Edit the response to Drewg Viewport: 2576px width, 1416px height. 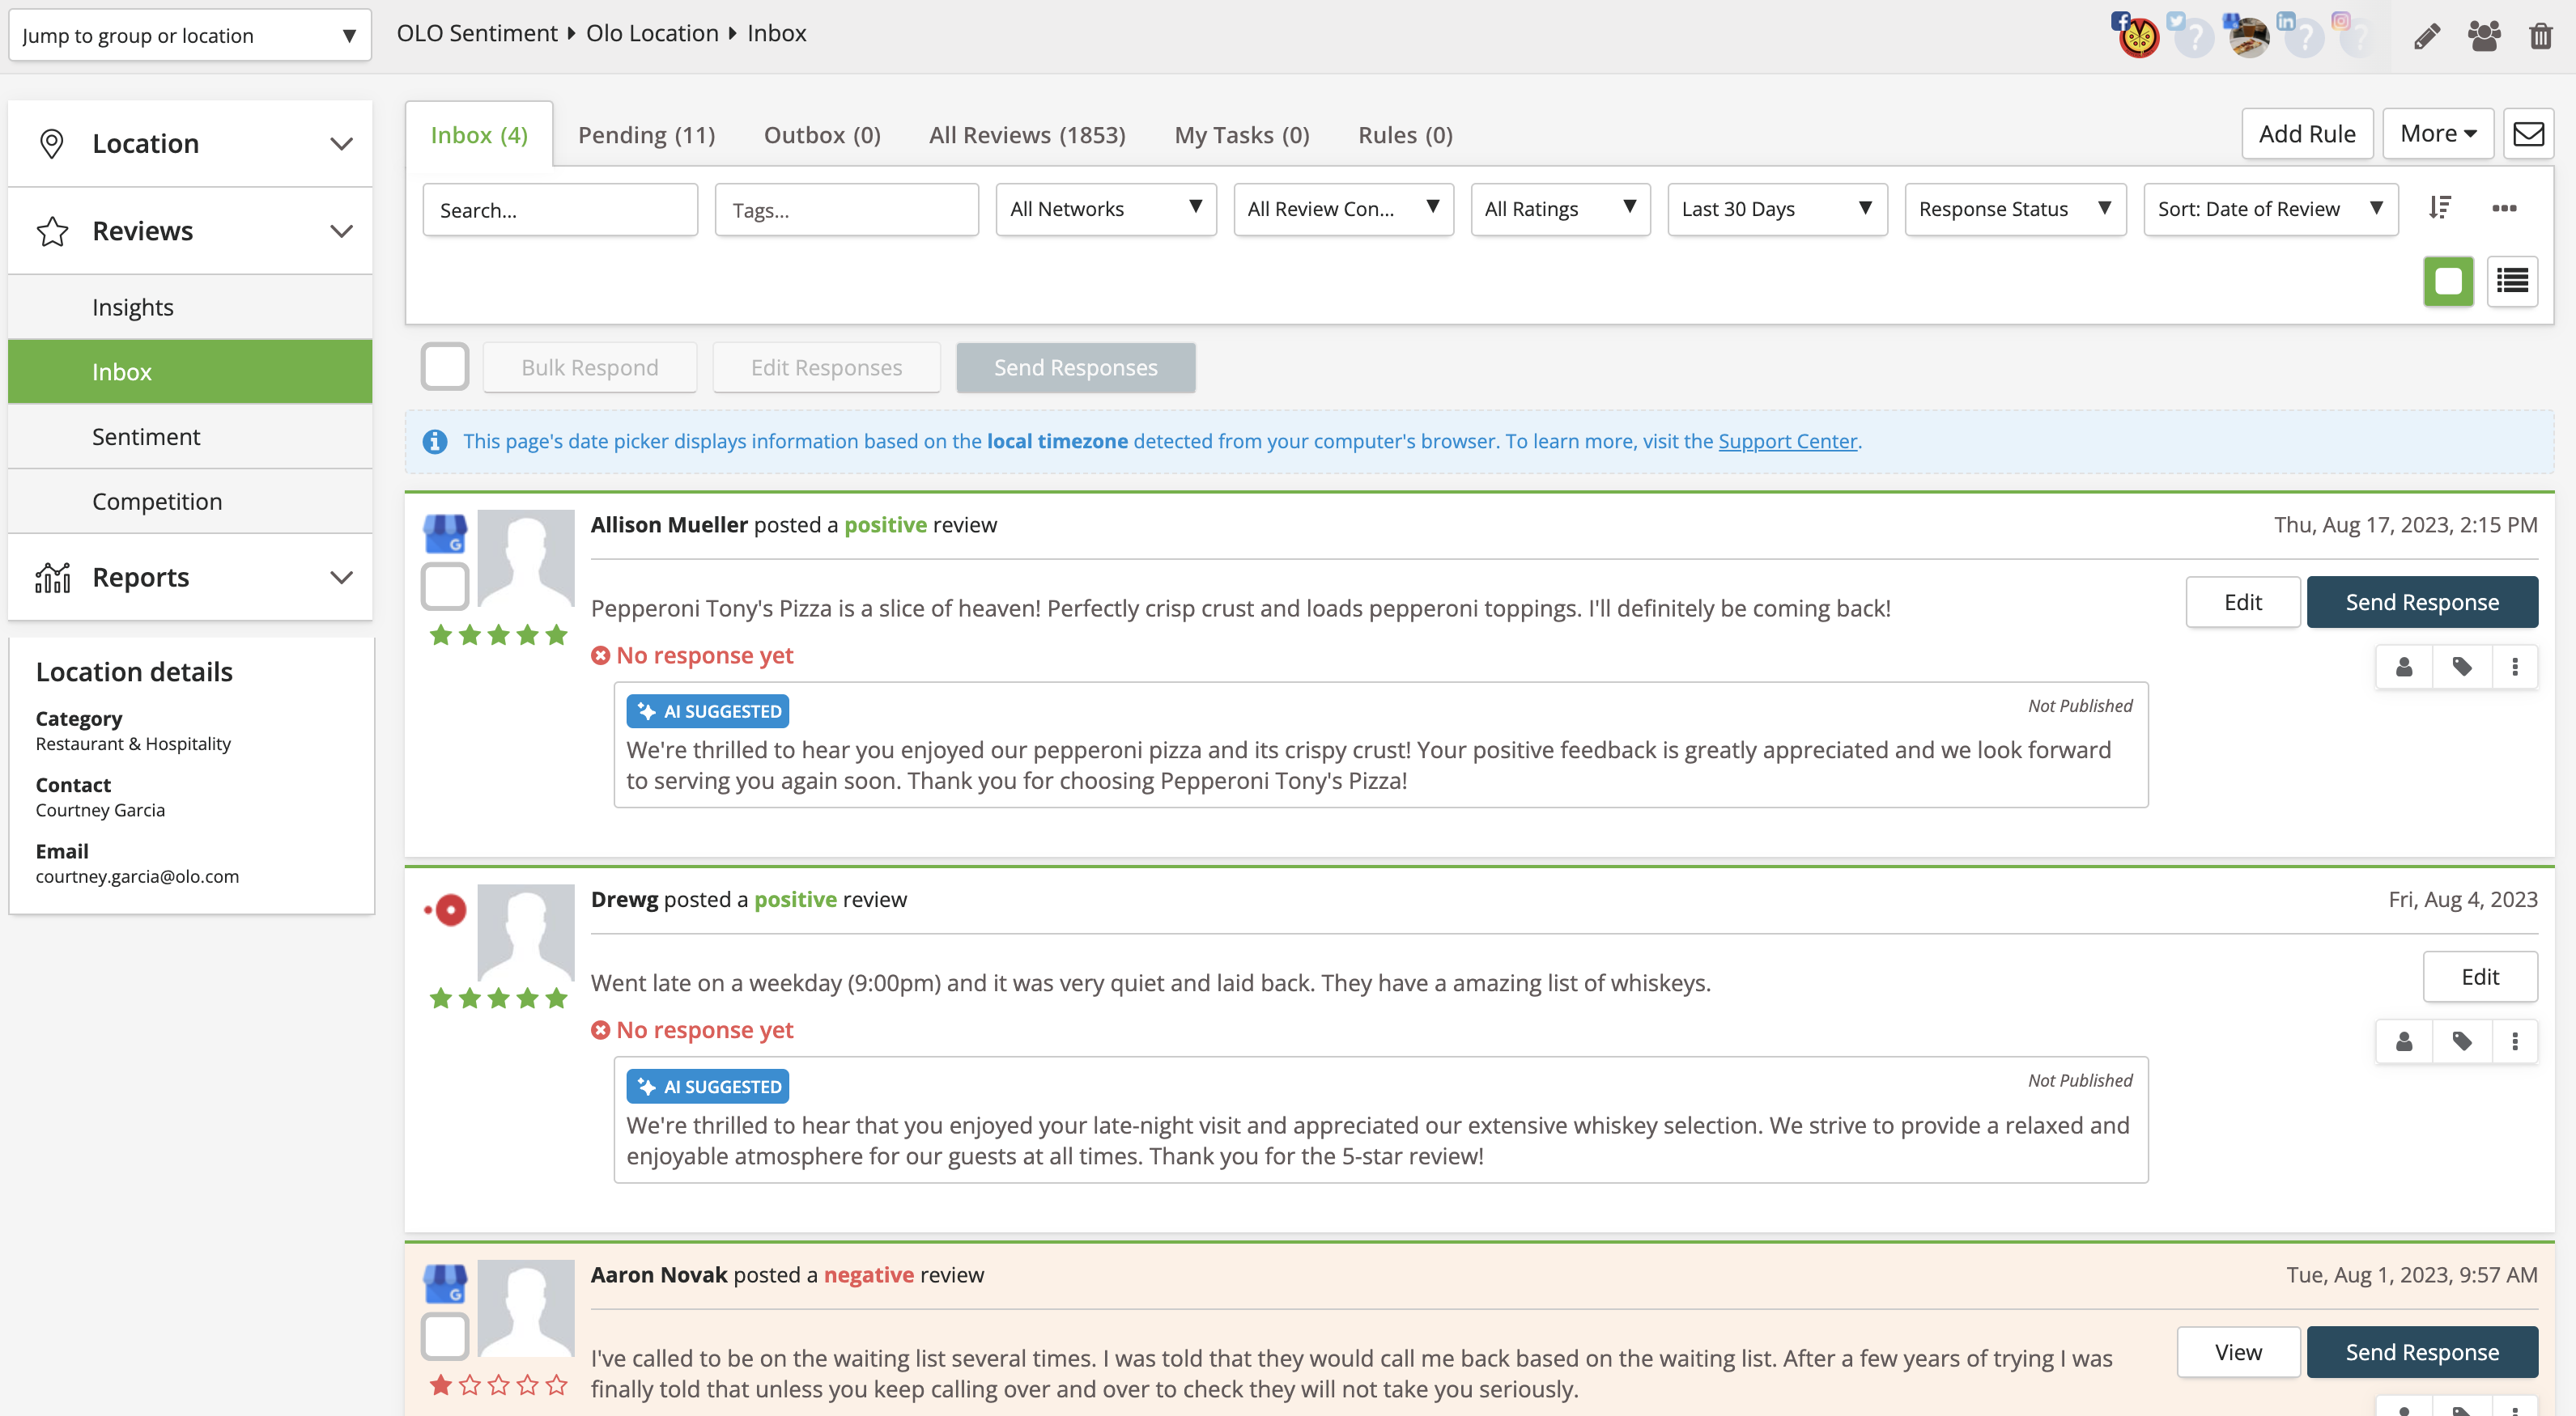click(2480, 977)
